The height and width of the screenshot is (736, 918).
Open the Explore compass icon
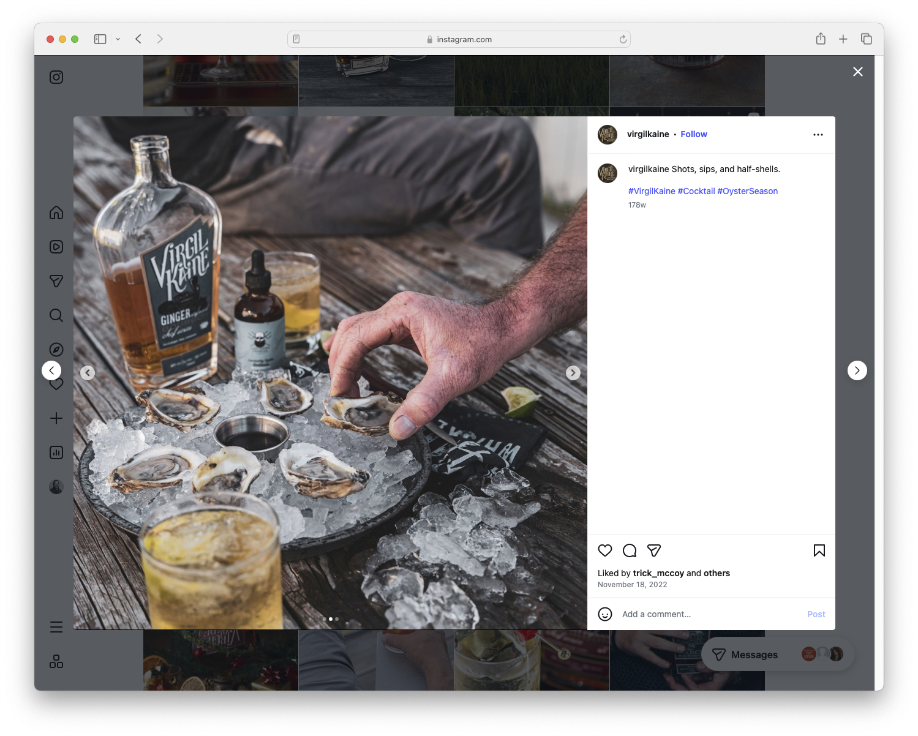56,350
